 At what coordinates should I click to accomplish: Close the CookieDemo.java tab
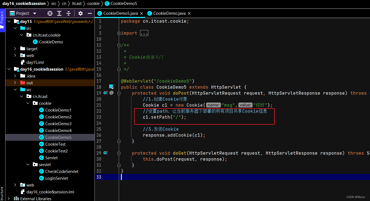189,13
